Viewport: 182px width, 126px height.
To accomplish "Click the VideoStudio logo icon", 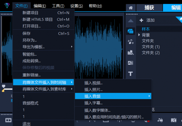I will click(7, 6).
